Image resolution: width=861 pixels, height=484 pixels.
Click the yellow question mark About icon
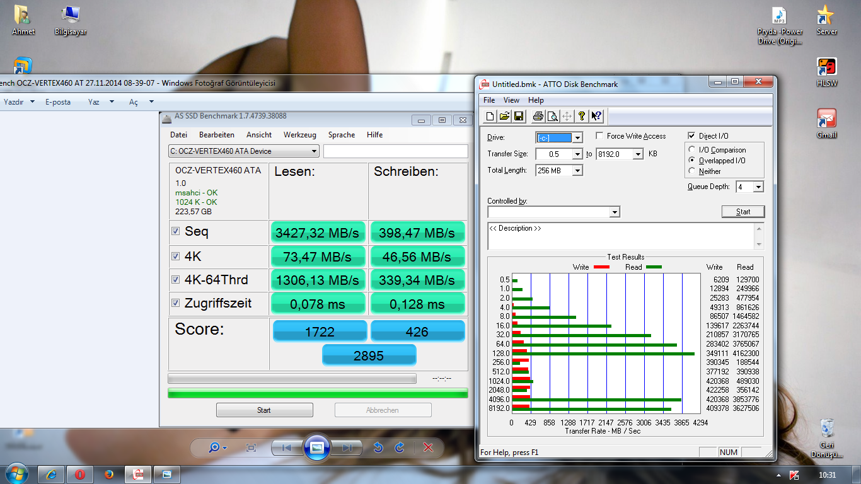pyautogui.click(x=582, y=116)
